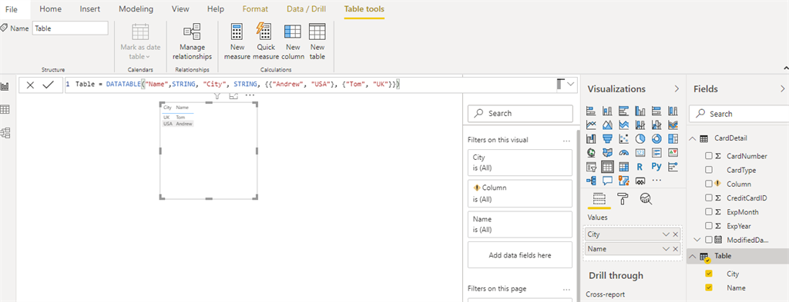Toggle the ExpYear field checkbox
789x302 pixels.
(x=709, y=226)
